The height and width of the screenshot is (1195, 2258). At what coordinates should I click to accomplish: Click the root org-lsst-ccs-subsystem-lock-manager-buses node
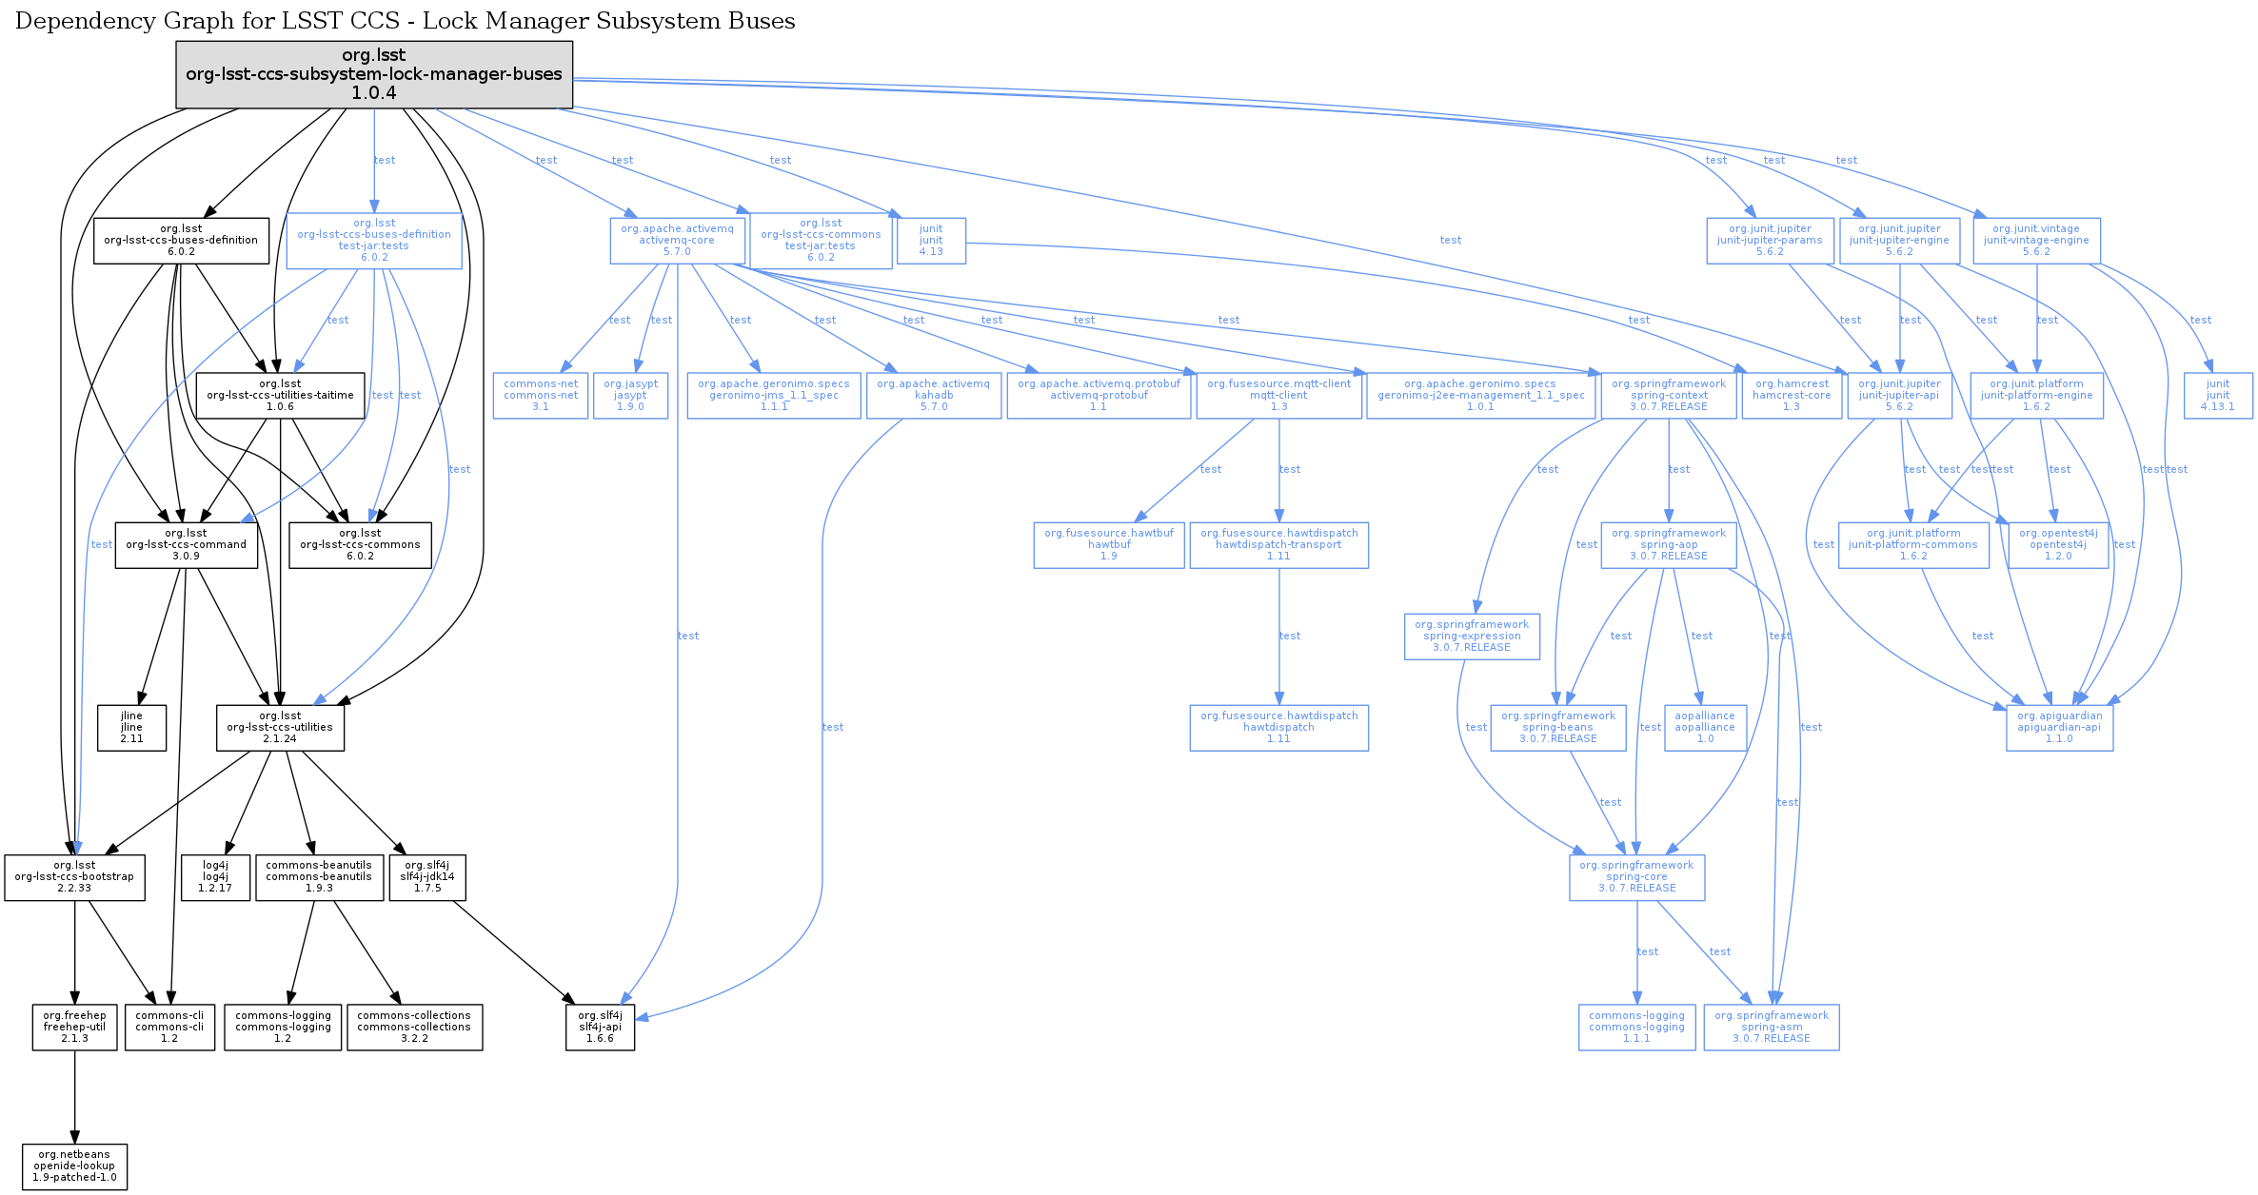pyautogui.click(x=374, y=74)
